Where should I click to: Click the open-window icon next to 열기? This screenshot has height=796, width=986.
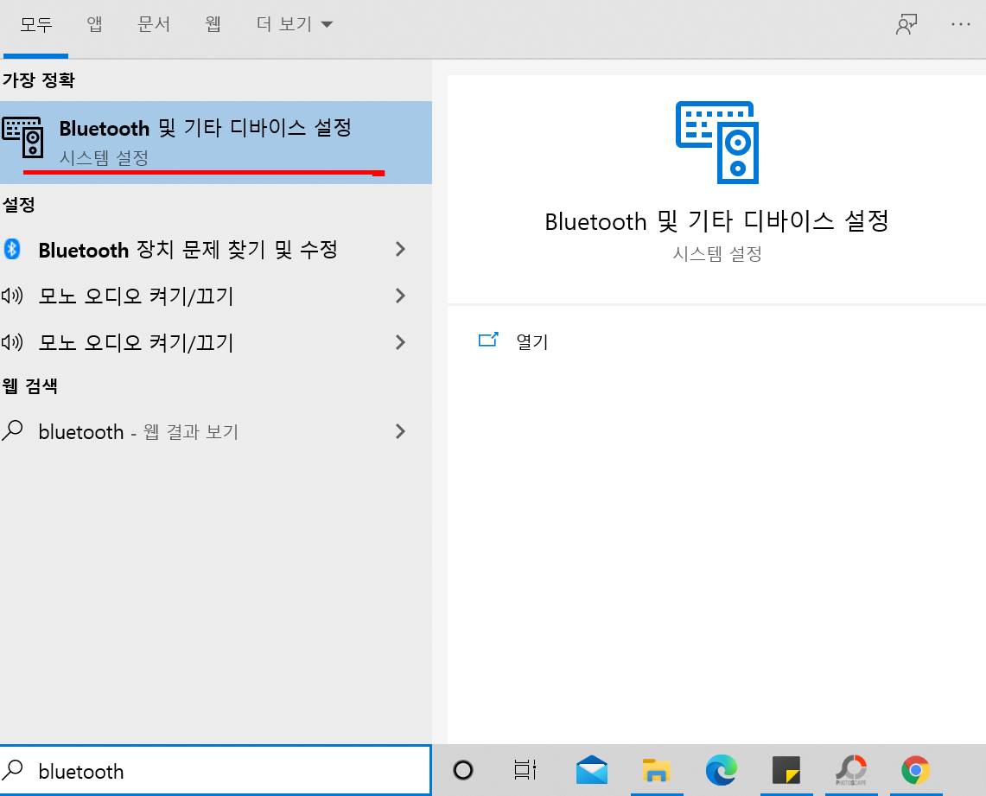click(x=488, y=341)
